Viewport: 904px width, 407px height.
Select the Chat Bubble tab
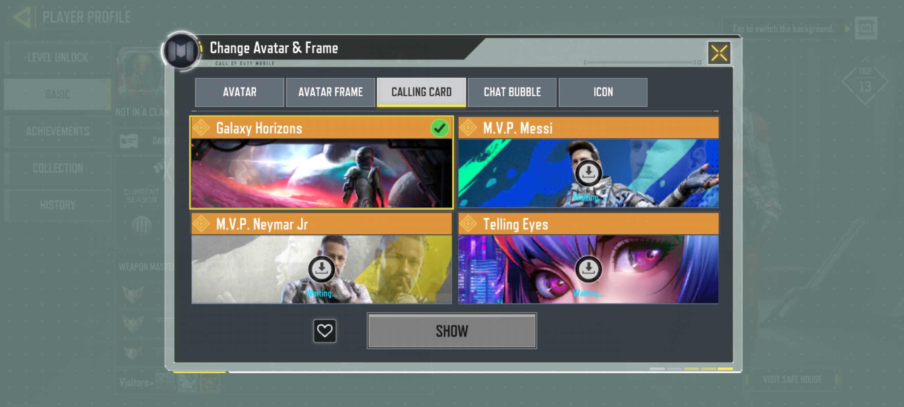point(512,92)
